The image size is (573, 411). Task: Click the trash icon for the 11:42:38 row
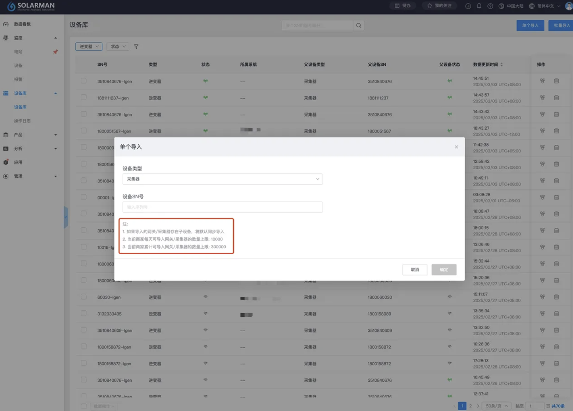(x=556, y=147)
